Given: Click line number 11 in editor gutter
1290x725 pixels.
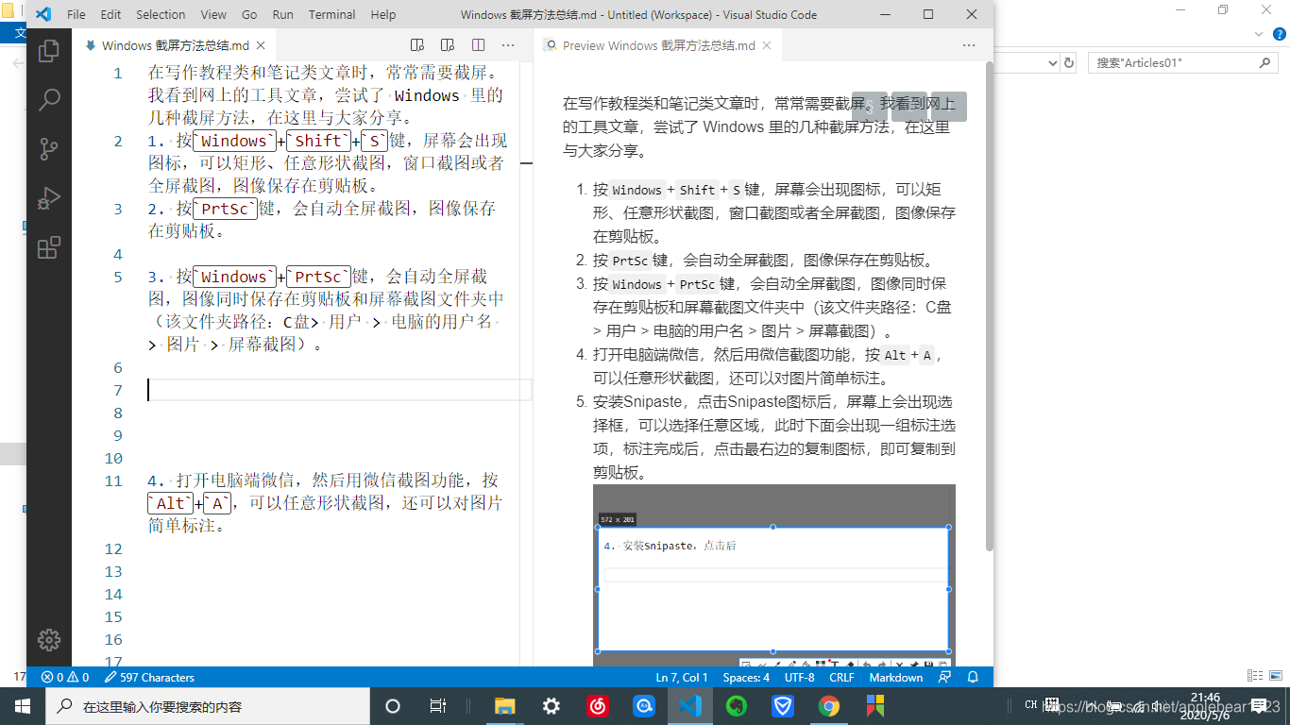Looking at the screenshot, I should (x=113, y=481).
